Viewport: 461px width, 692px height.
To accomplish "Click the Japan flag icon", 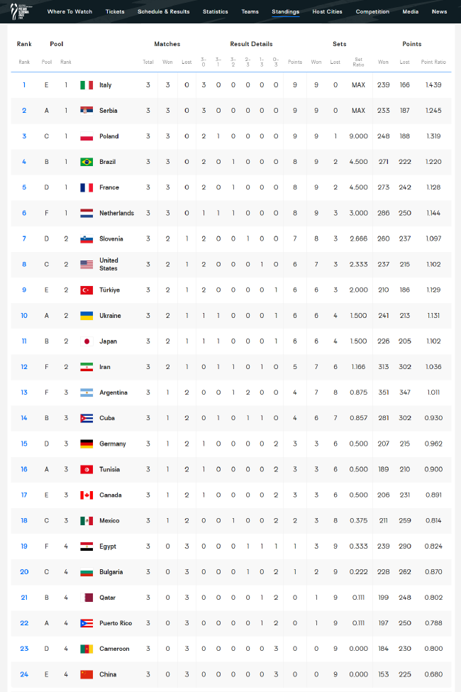I will point(87,341).
